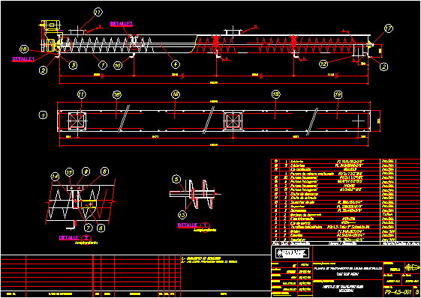The width and height of the screenshot is (421, 298).
Task: Click balloon number 3 near the left support
Action: point(73,65)
